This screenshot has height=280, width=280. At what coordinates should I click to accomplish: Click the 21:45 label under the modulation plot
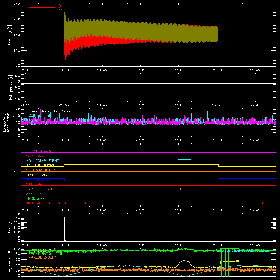[x=102, y=140]
